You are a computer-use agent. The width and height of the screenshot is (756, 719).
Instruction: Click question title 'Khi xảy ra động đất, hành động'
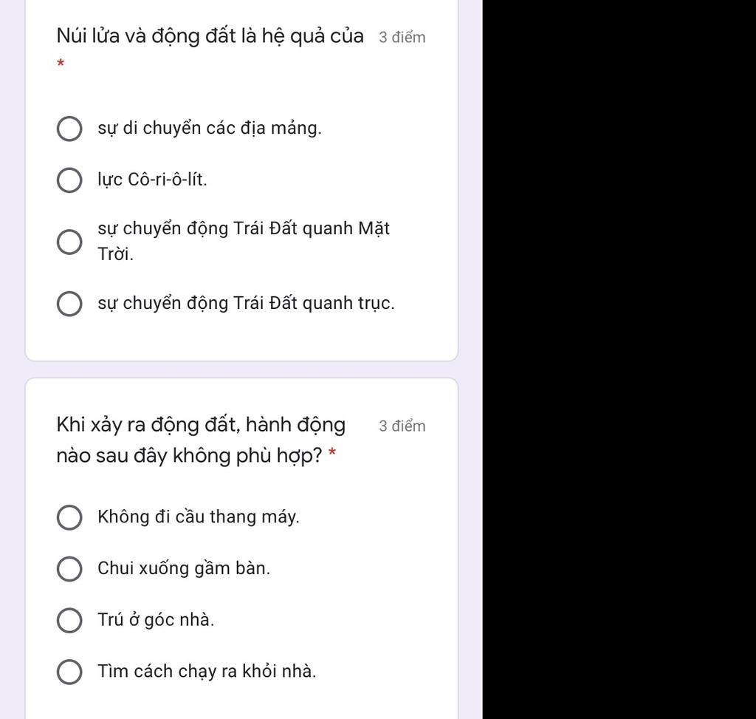[x=201, y=426]
